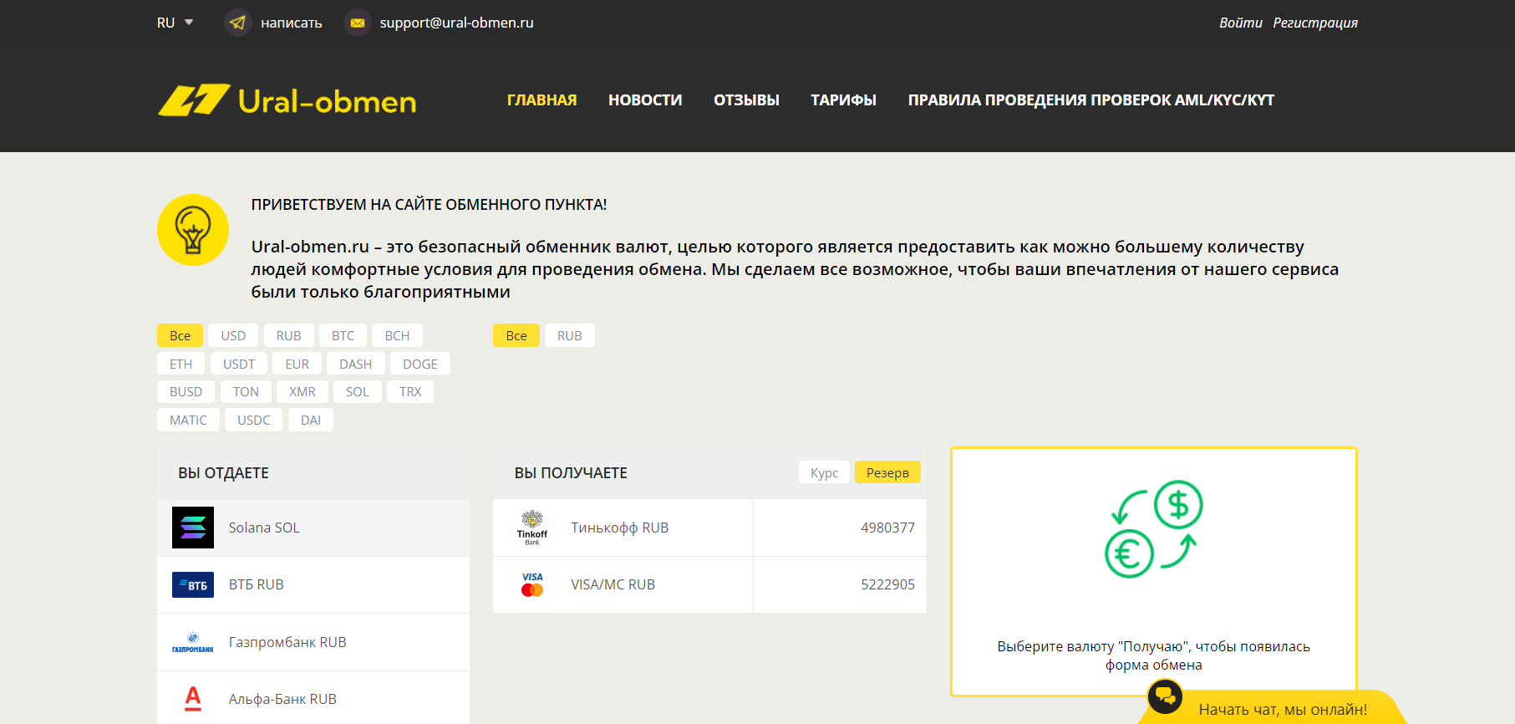
Task: Open the Регистрация link
Action: pos(1315,23)
